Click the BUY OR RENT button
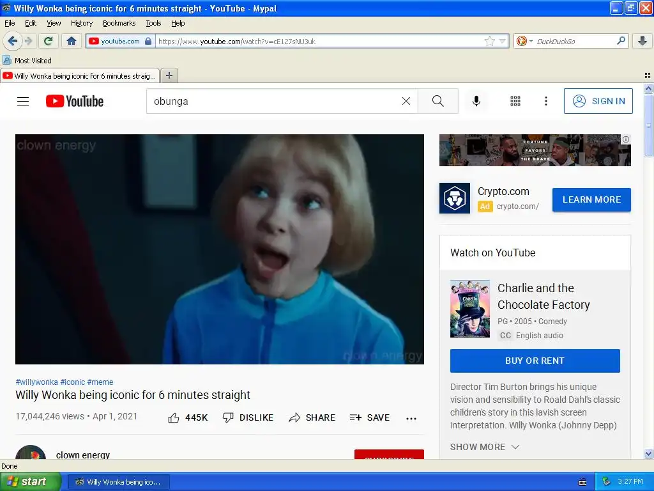This screenshot has height=491, width=654. point(535,361)
